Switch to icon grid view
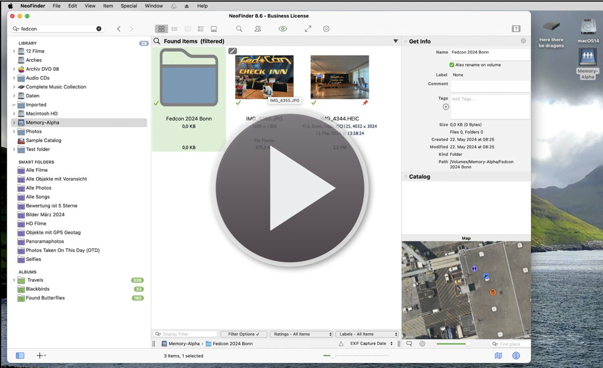Image resolution: width=603 pixels, height=368 pixels. click(161, 29)
